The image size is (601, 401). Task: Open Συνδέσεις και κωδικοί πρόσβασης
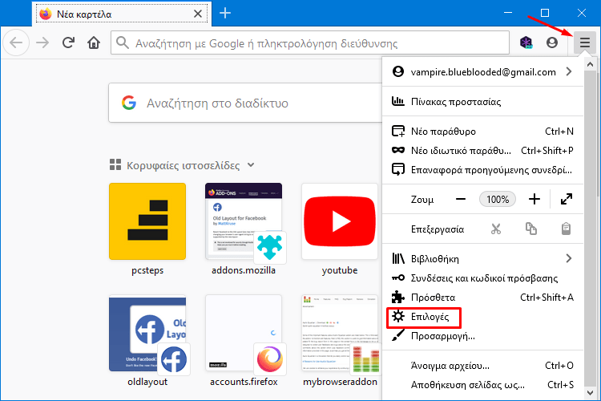click(x=482, y=277)
